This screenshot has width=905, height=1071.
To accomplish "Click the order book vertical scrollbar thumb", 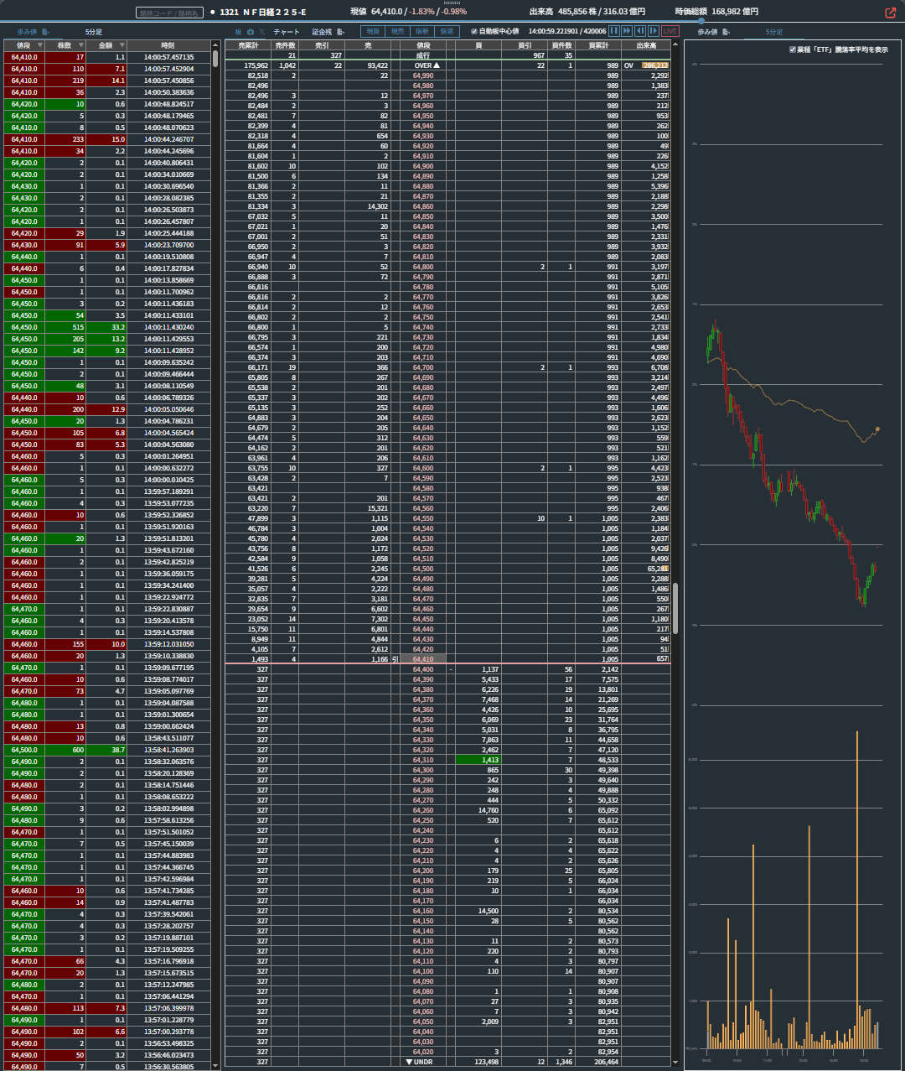I will click(675, 608).
